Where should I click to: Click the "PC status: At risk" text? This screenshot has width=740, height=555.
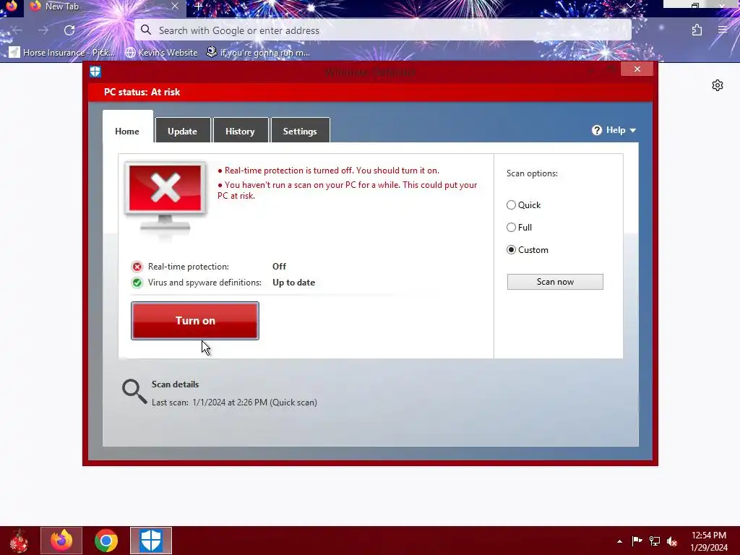click(142, 92)
